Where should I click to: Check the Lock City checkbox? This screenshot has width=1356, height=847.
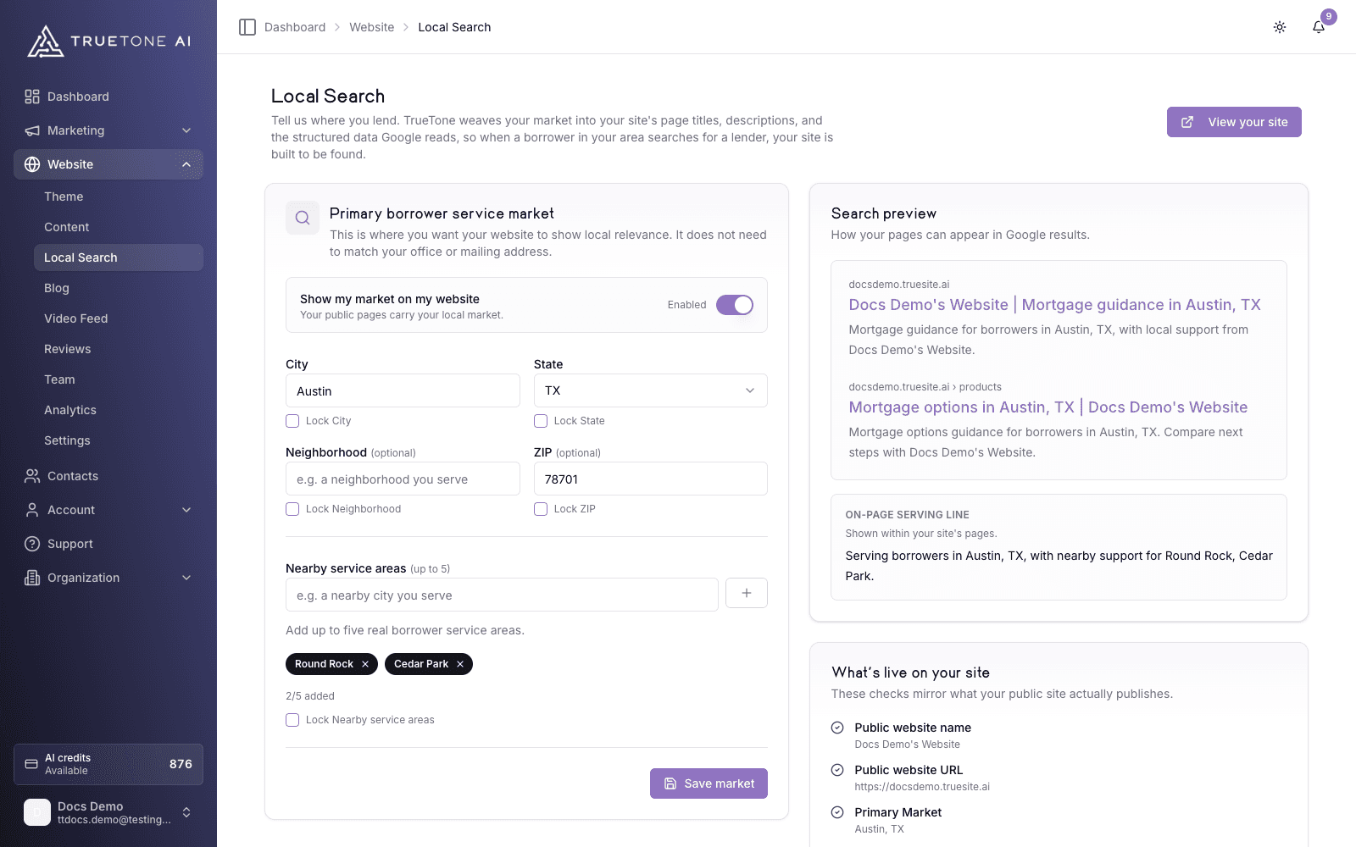[x=292, y=421]
